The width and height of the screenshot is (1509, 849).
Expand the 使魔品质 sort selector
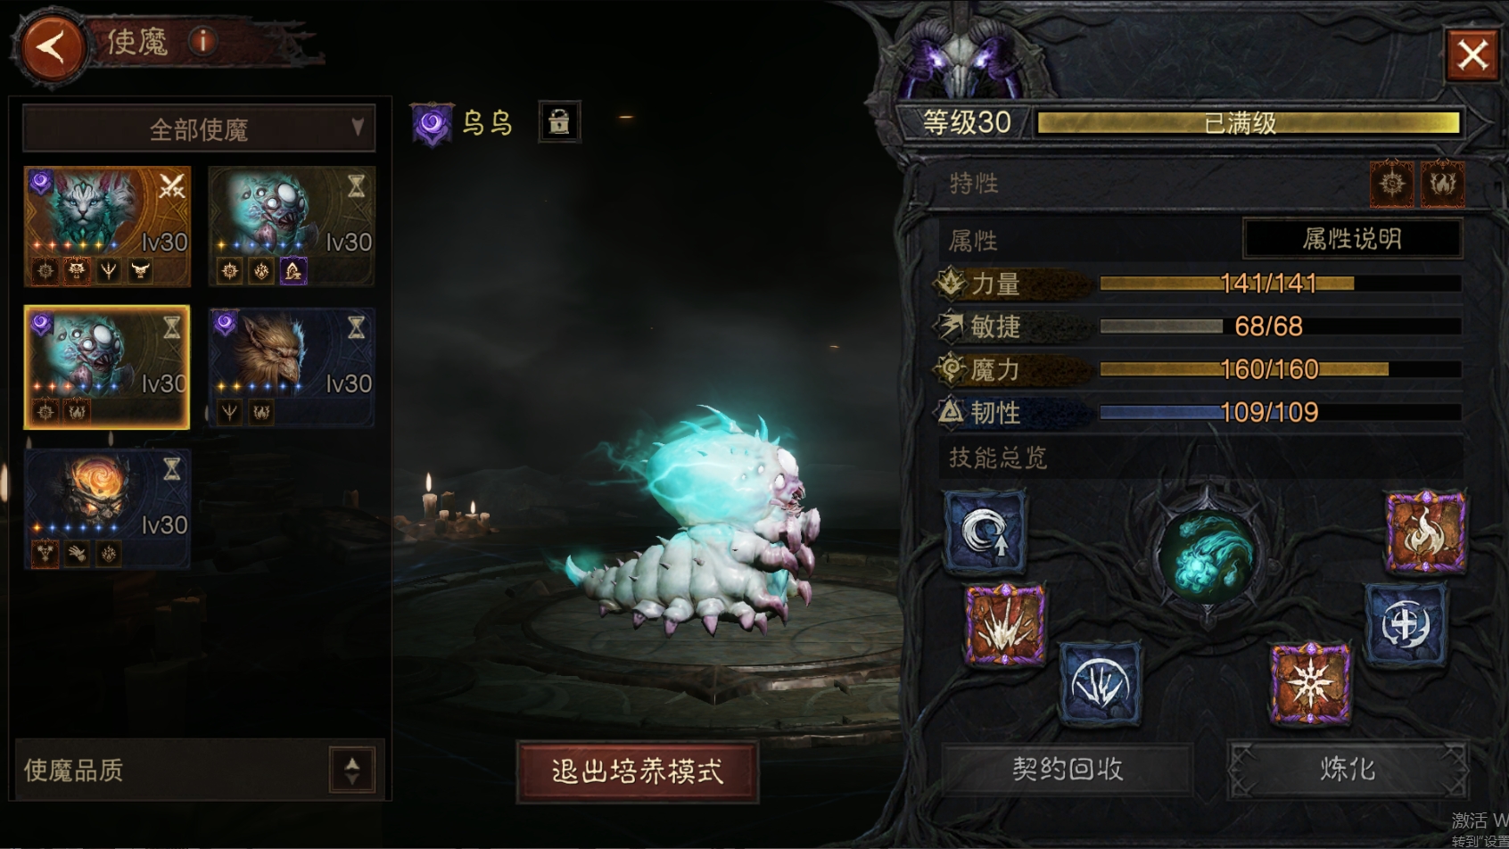click(200, 770)
